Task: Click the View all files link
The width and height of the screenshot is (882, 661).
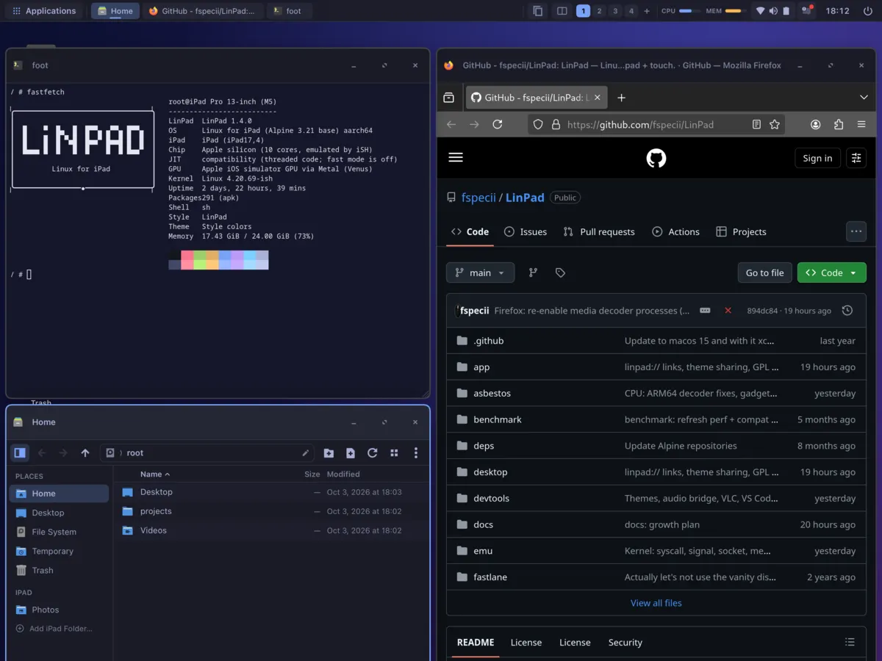Action: 656,603
